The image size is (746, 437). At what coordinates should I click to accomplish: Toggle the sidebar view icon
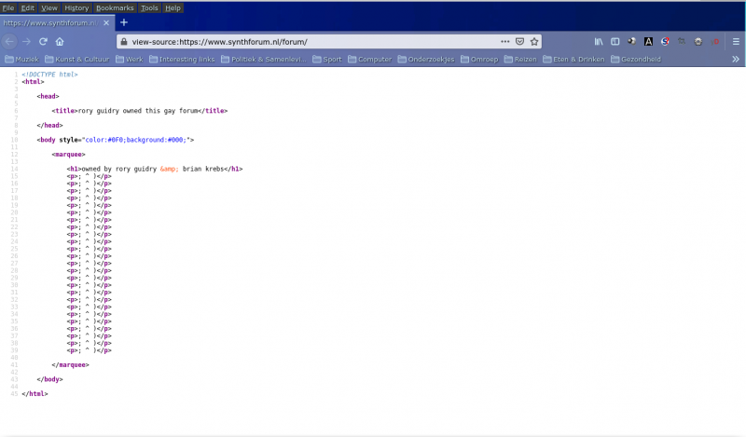click(615, 42)
